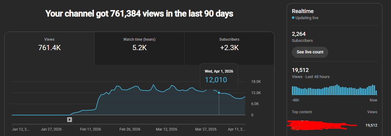Click the video publish marker icon
The height and width of the screenshot is (136, 391).
[70, 120]
